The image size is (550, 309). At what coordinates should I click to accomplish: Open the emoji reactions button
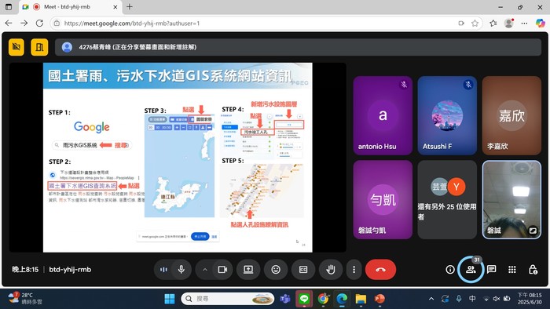[x=276, y=270]
